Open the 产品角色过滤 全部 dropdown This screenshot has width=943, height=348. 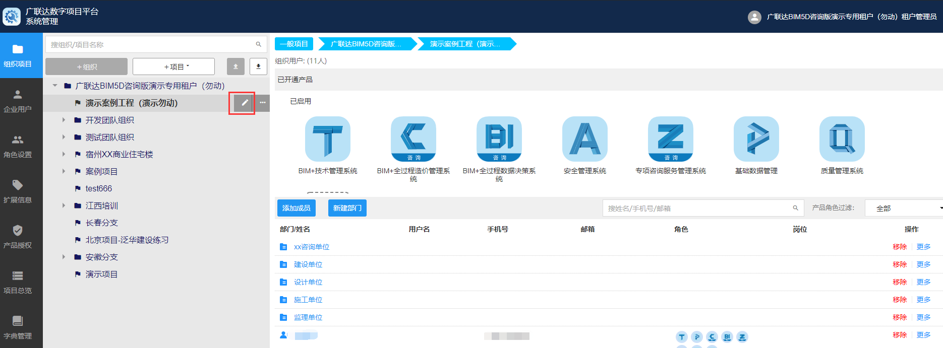click(904, 208)
